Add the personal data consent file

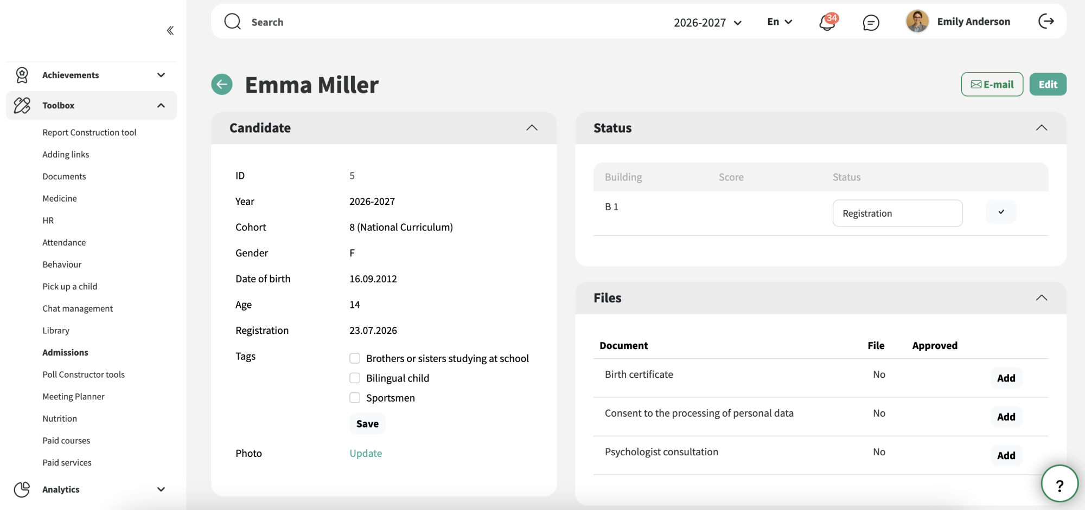[x=1006, y=416]
